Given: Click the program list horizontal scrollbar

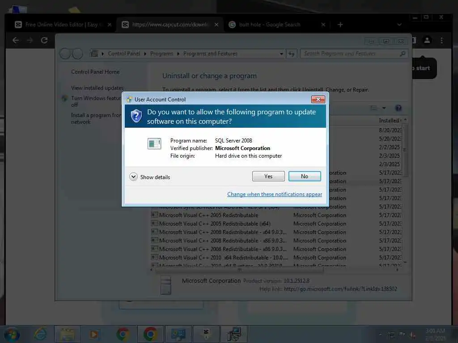Looking at the screenshot, I should 240,270.
